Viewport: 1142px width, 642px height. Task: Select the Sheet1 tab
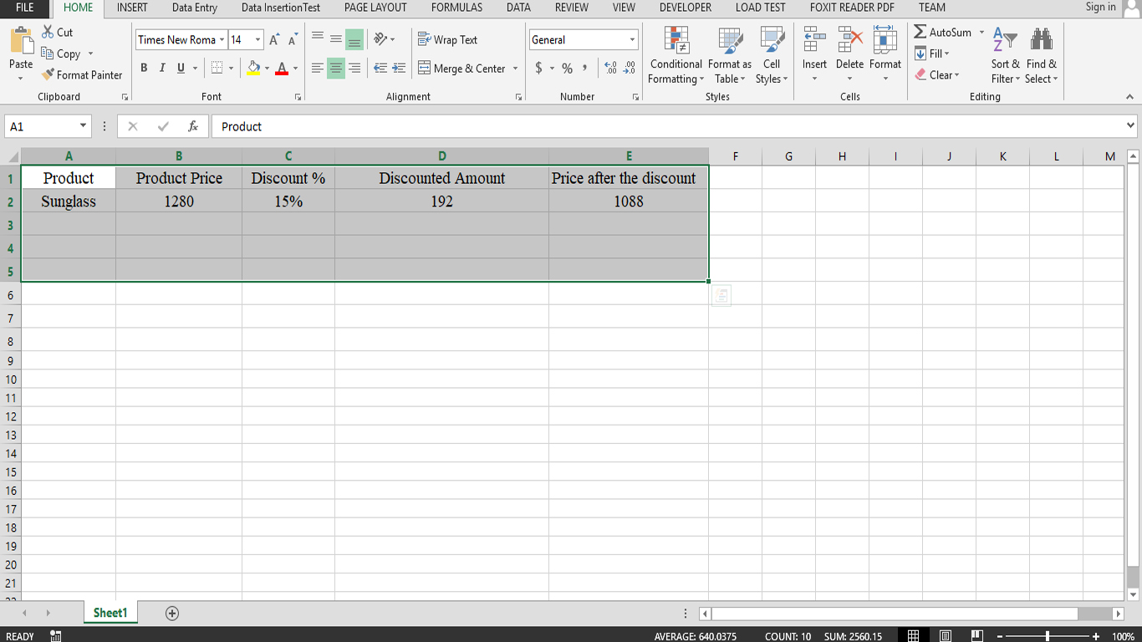tap(110, 613)
